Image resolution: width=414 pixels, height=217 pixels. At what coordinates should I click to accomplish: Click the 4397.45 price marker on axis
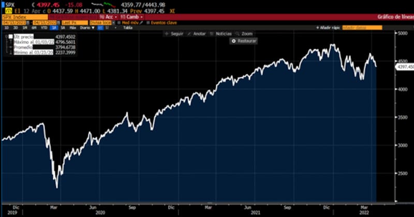click(x=404, y=67)
